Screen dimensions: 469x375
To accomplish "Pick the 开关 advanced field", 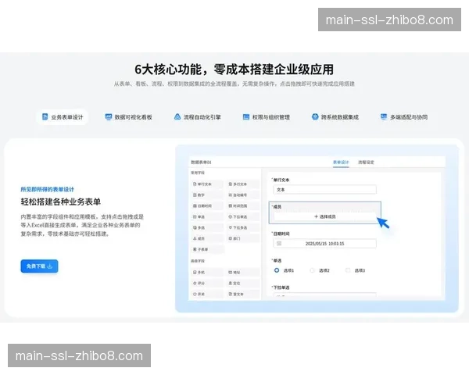I will (207, 294).
